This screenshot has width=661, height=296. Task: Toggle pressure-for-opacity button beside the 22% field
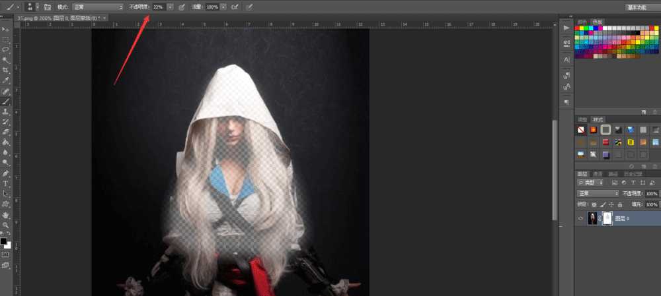(x=181, y=7)
